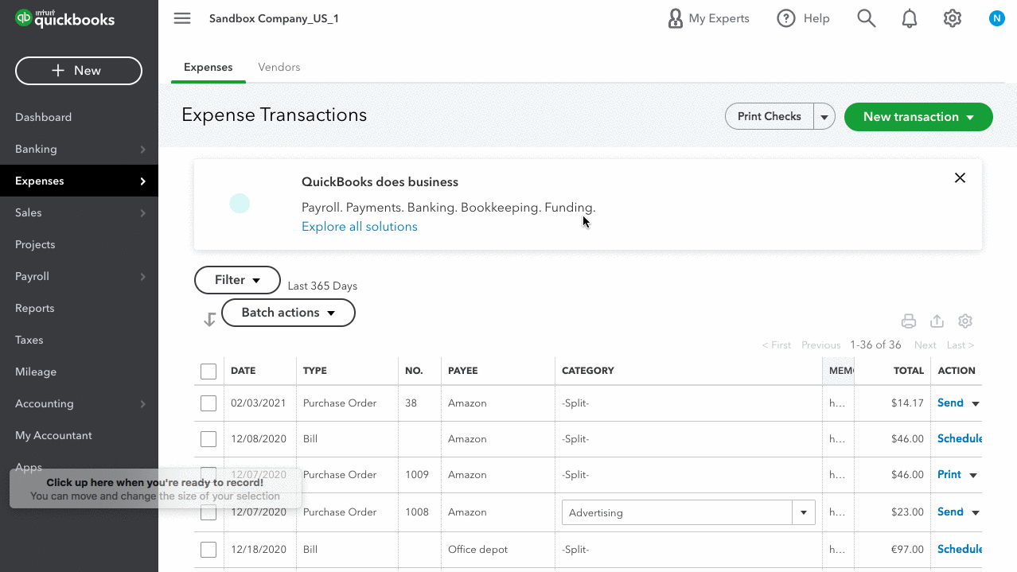Click the 02/03/2021 date cell
The image size is (1017, 572).
tap(259, 403)
